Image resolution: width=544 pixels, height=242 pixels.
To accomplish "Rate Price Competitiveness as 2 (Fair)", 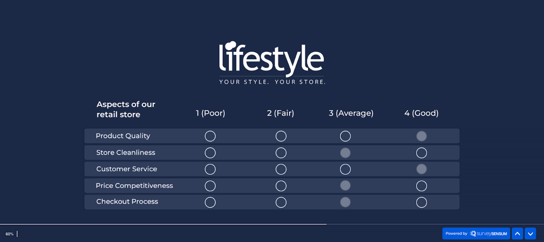I will pos(281,185).
